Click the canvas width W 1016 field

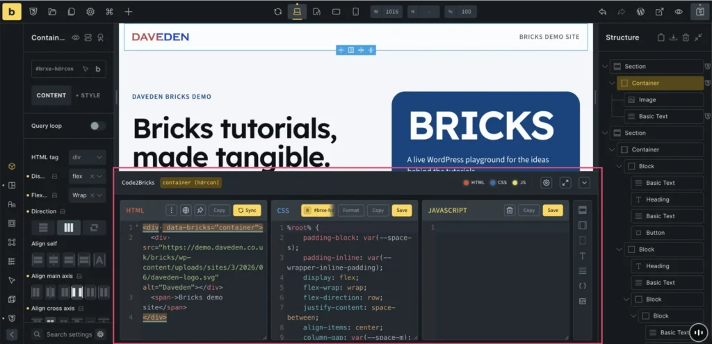tap(387, 12)
